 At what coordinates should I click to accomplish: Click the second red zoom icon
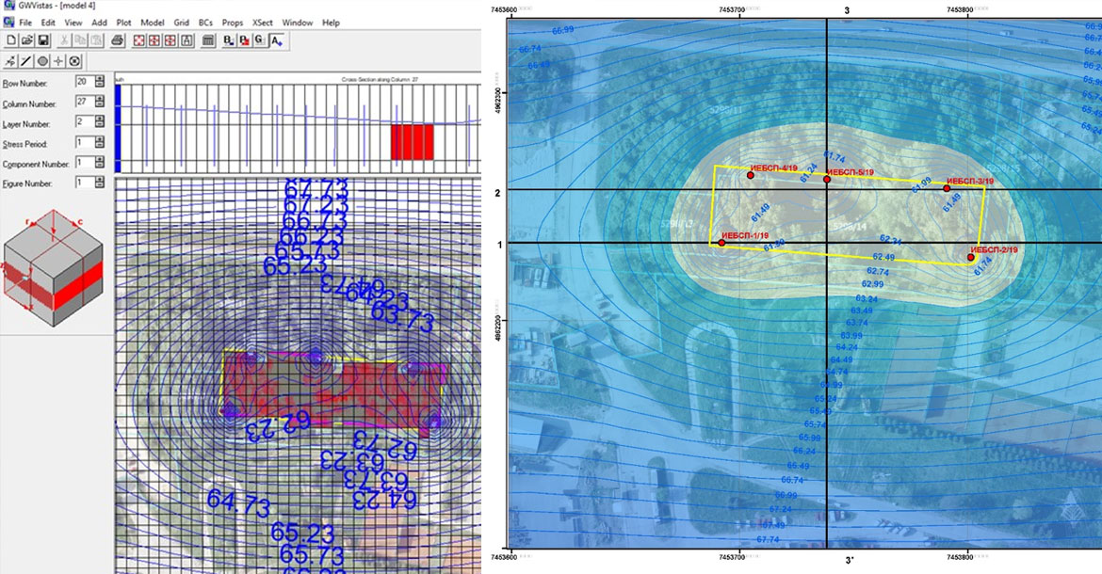click(x=154, y=40)
